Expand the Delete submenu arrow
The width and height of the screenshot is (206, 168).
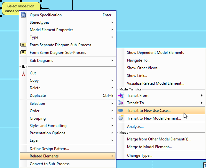tap(112, 88)
